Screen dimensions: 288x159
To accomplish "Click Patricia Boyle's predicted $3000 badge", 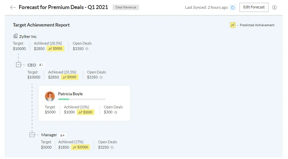I will point(86,112).
